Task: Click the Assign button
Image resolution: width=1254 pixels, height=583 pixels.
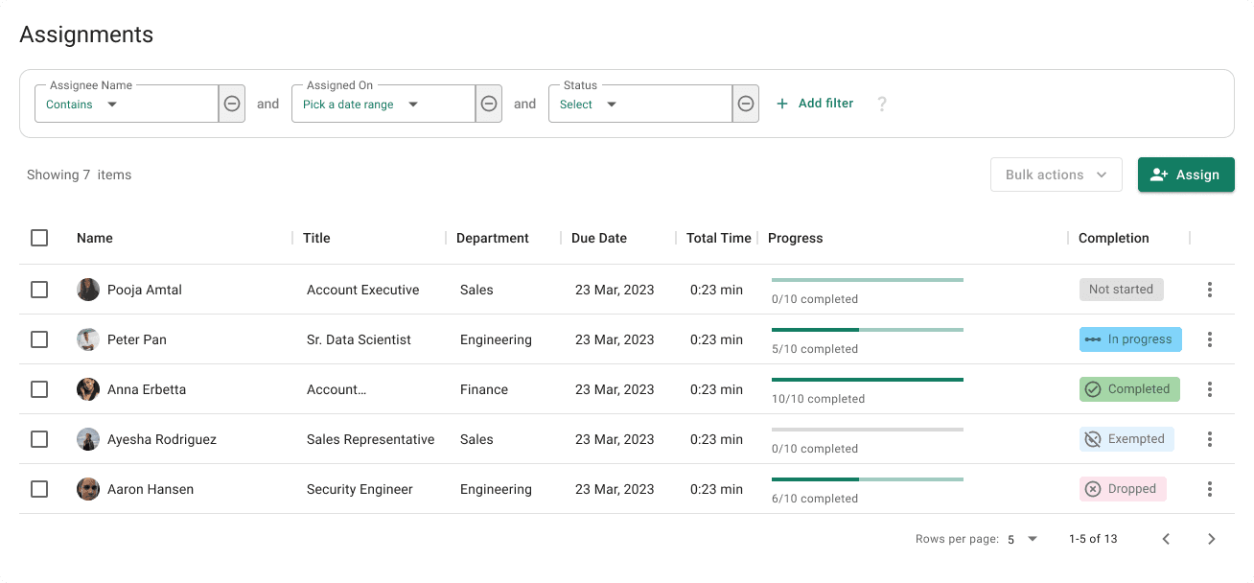Action: click(x=1186, y=175)
